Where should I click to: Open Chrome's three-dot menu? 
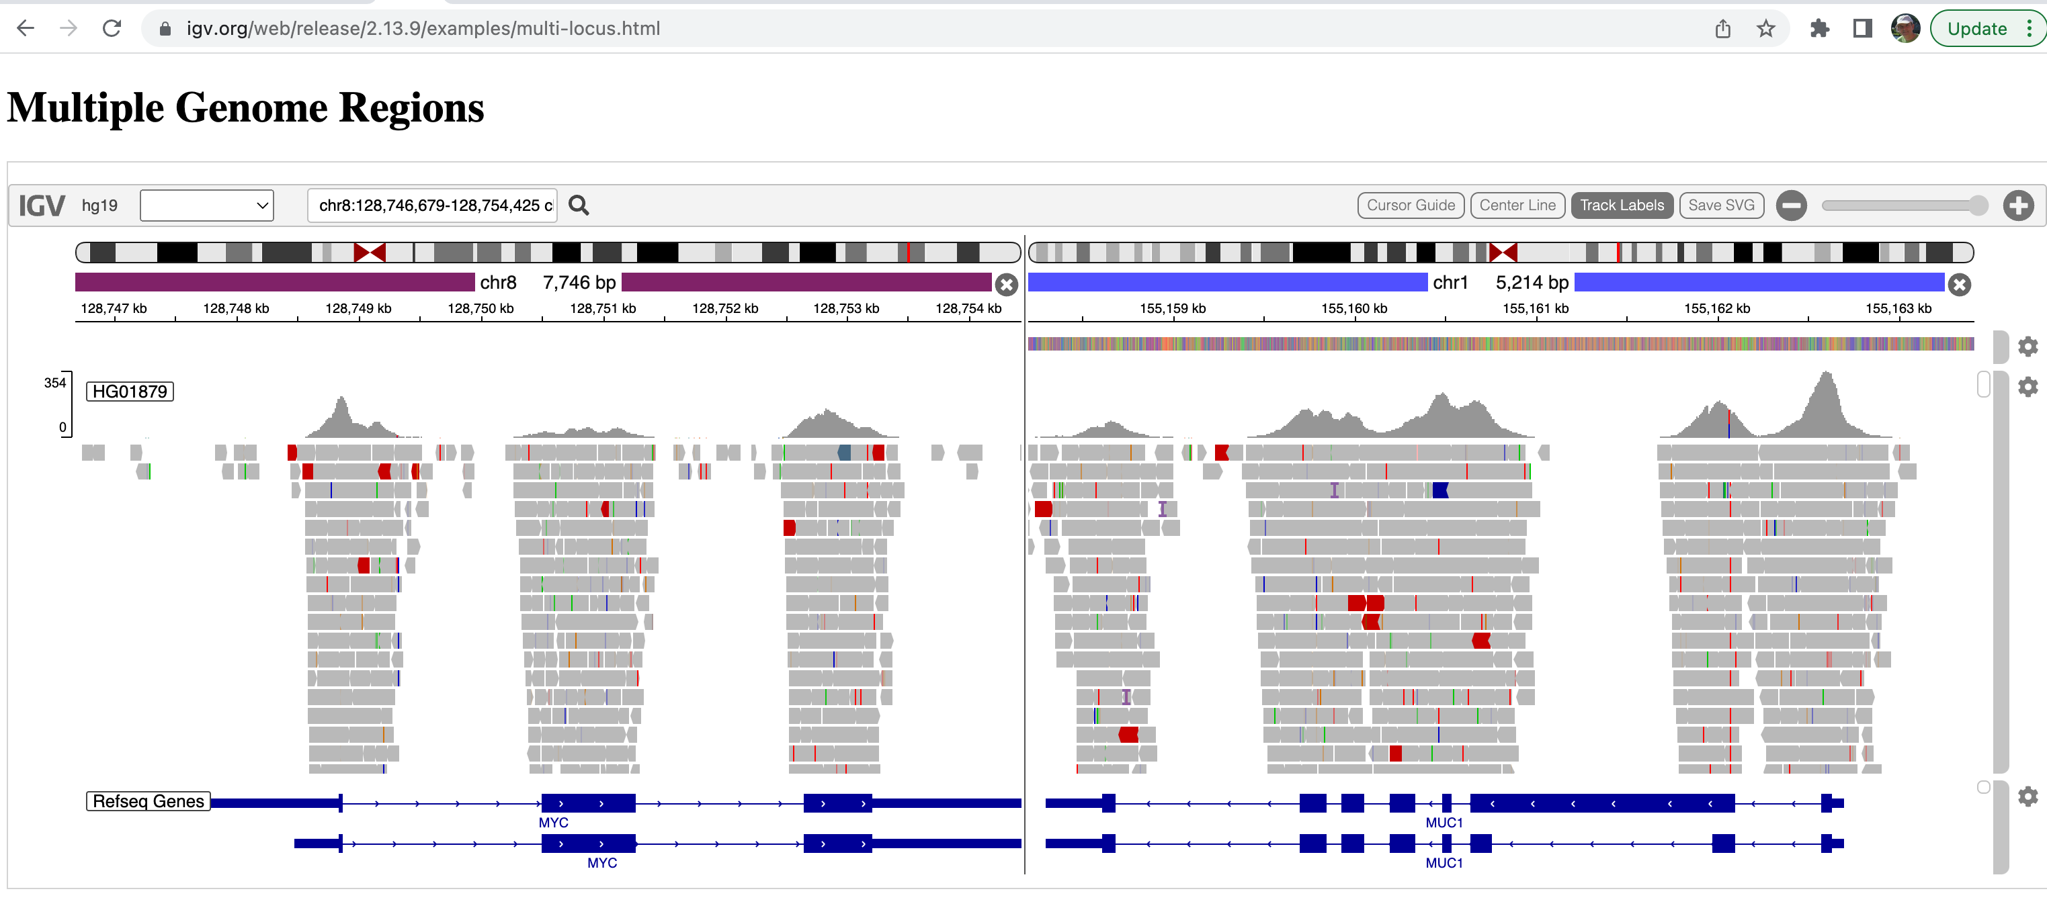tap(2029, 29)
